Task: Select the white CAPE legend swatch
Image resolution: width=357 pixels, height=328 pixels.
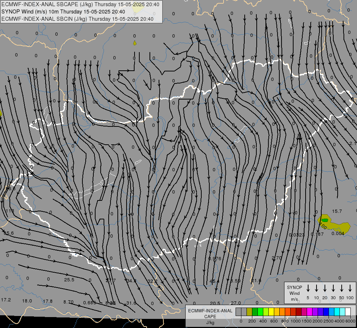Action: click(x=348, y=312)
